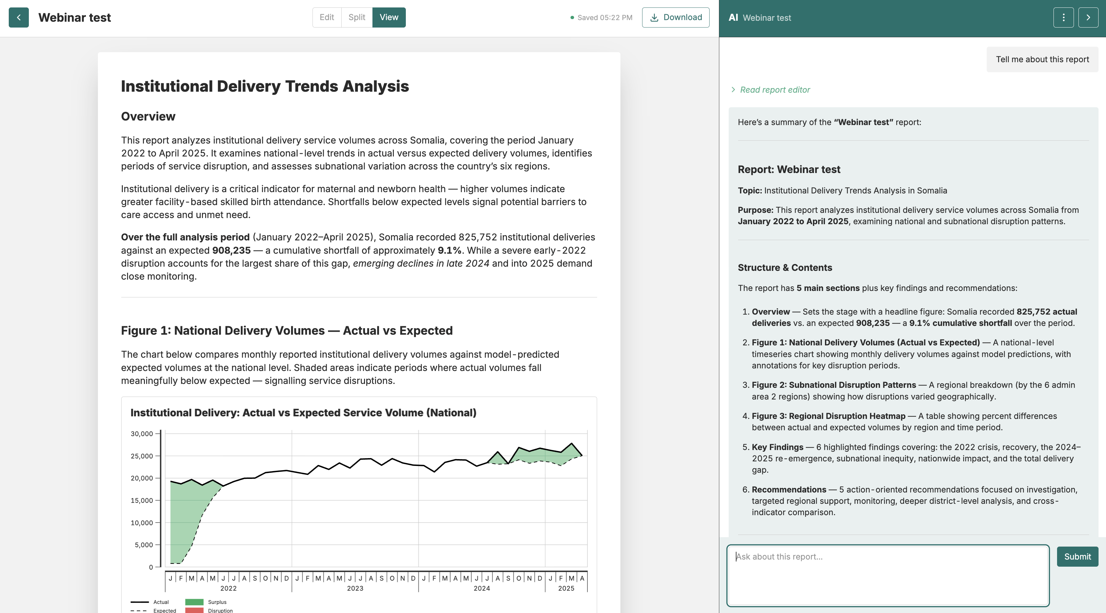Click the 'Structure & Contents' heading
1106x613 pixels.
pyautogui.click(x=785, y=267)
